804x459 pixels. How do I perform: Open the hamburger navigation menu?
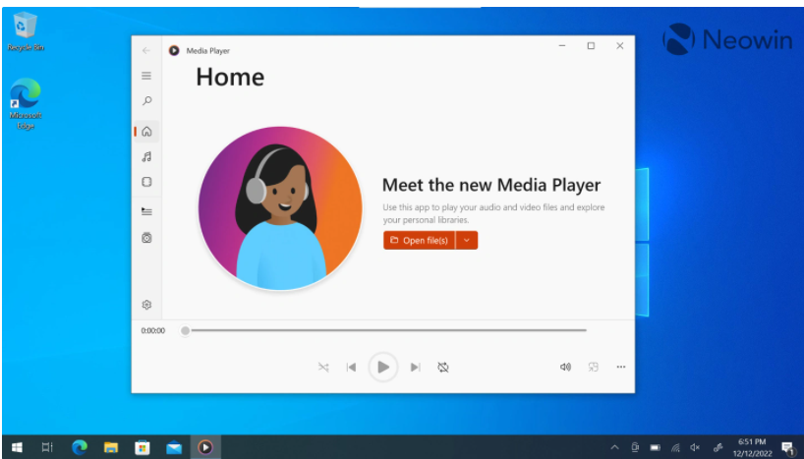tap(146, 76)
